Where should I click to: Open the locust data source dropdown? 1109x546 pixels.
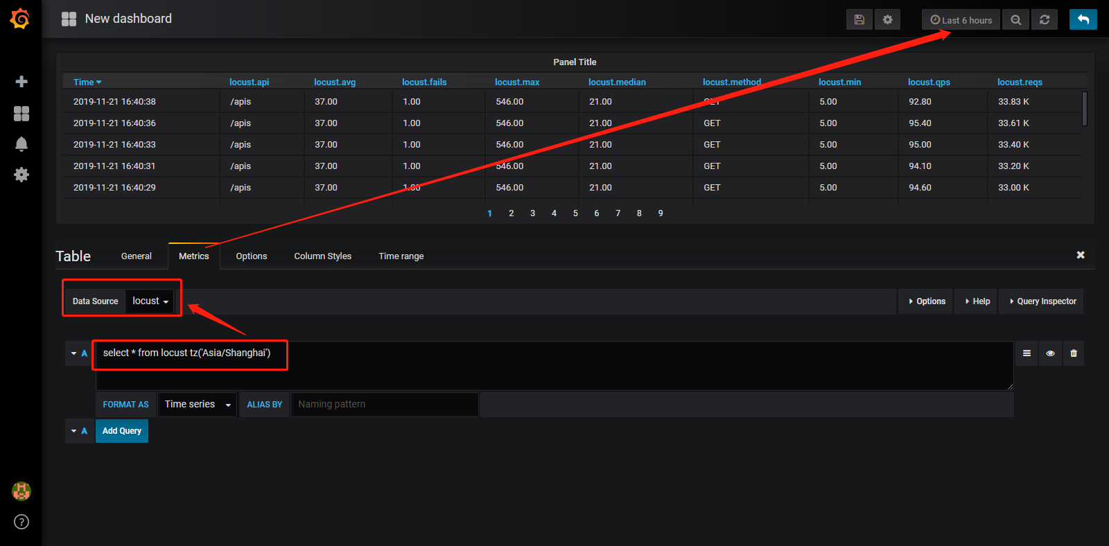[x=150, y=301]
